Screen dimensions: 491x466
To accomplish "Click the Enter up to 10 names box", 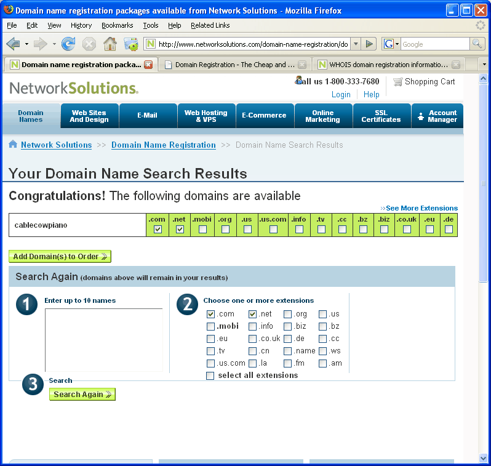I will coord(103,340).
